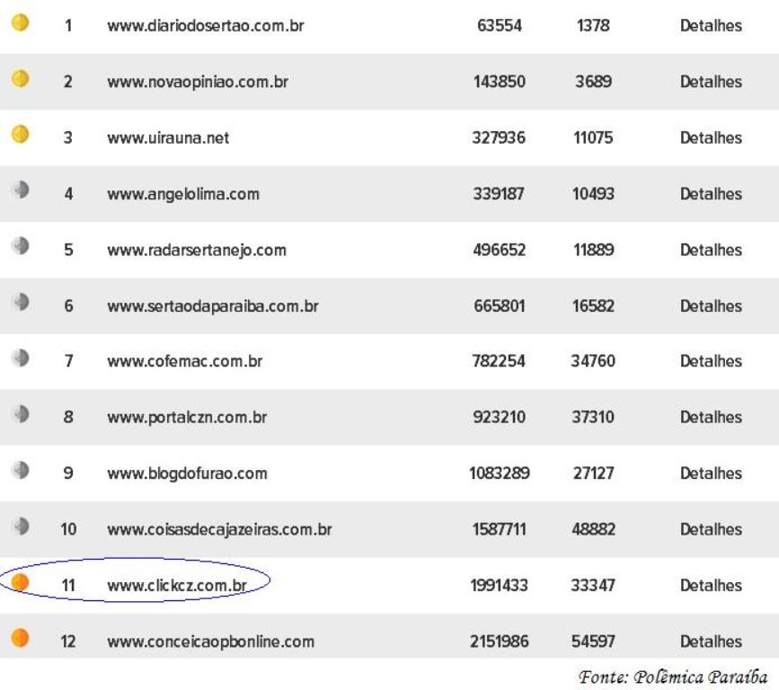The height and width of the screenshot is (690, 779).
Task: Show Detalhes for clickcz.com.br
Action: tap(711, 586)
